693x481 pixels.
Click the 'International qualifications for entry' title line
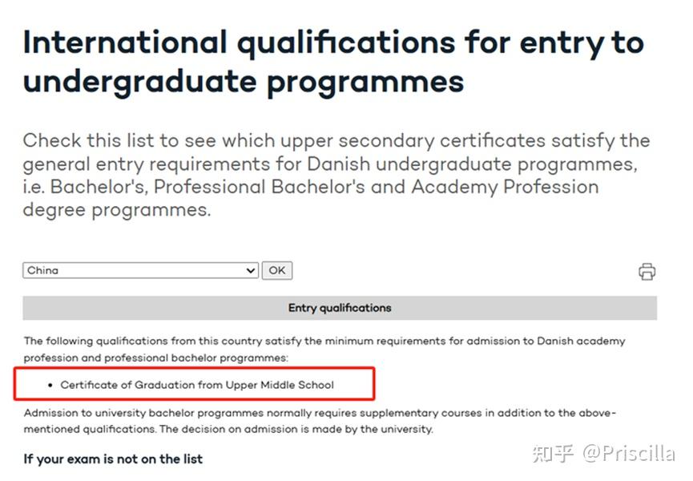[x=332, y=43]
